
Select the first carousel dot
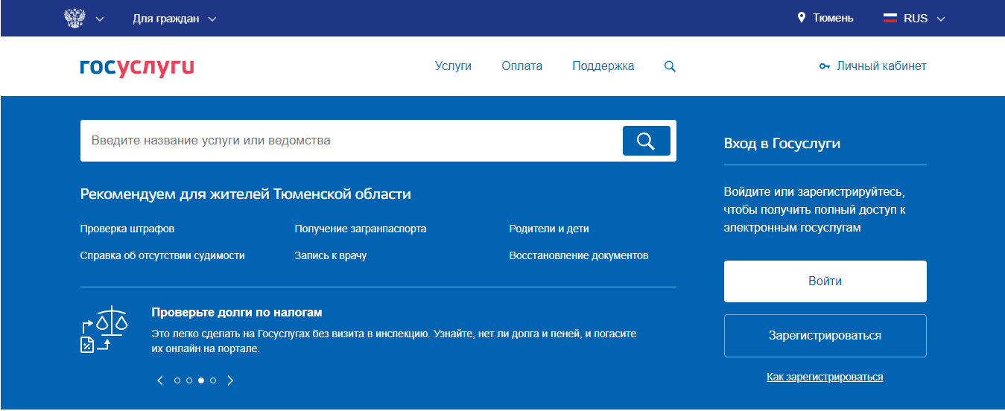(177, 380)
